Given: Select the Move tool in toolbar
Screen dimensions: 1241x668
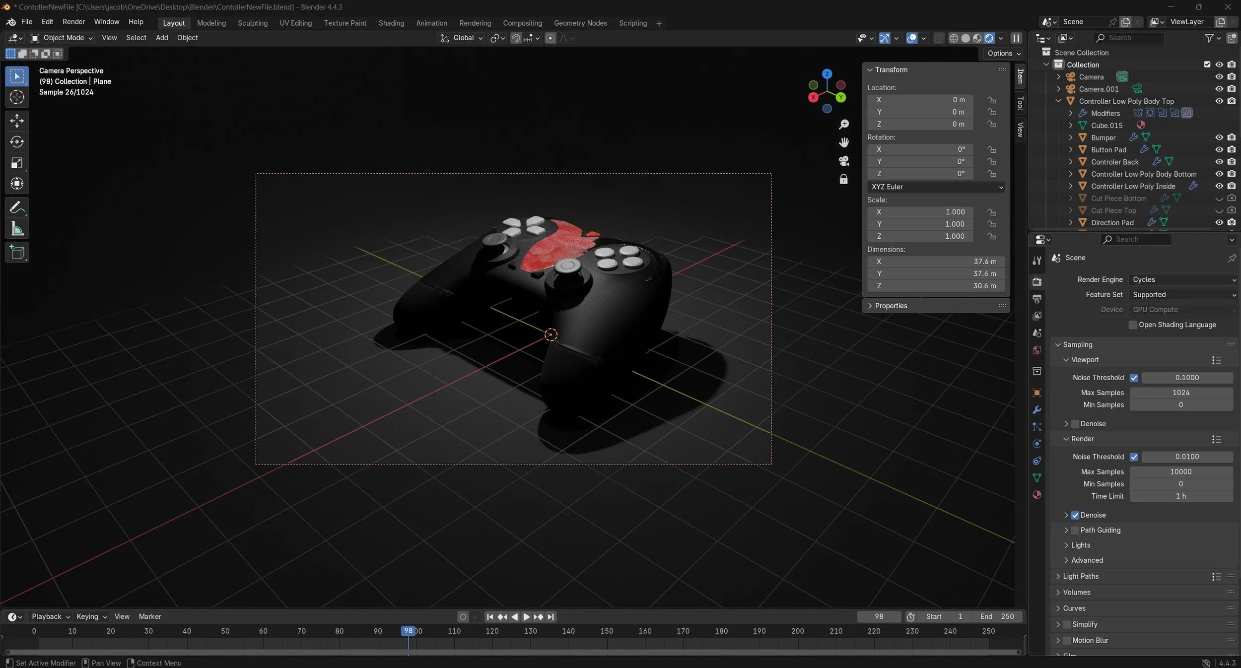Looking at the screenshot, I should 17,121.
